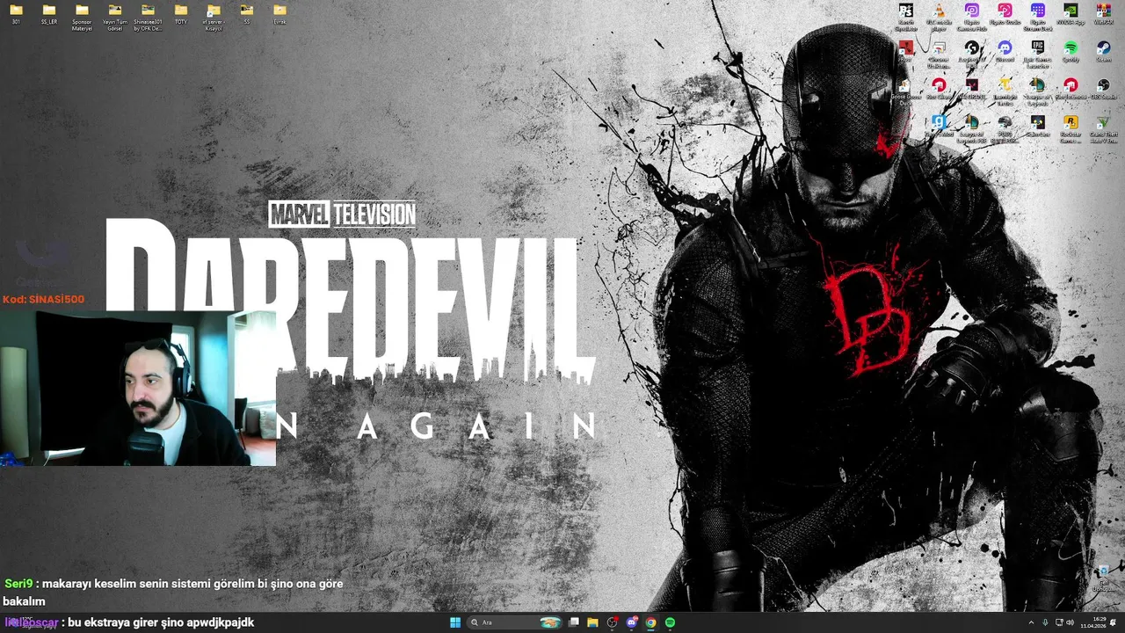Open VALORANT desktop shortcut

click(x=972, y=89)
